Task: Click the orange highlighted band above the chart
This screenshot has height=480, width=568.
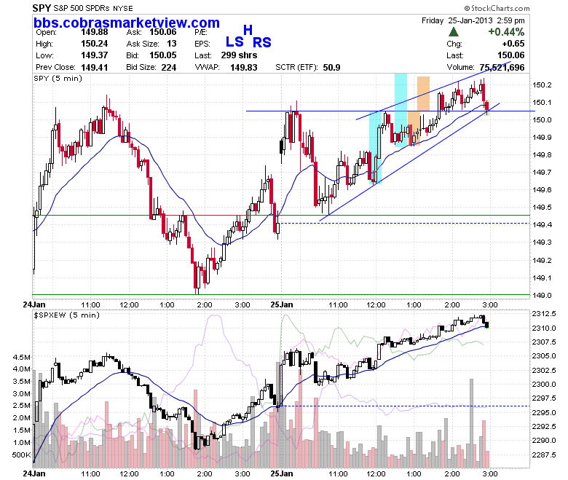Action: point(424,93)
